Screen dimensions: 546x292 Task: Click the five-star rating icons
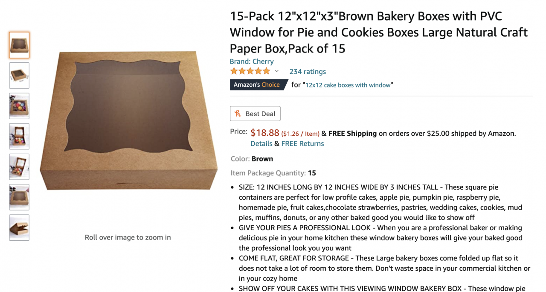tap(250, 71)
